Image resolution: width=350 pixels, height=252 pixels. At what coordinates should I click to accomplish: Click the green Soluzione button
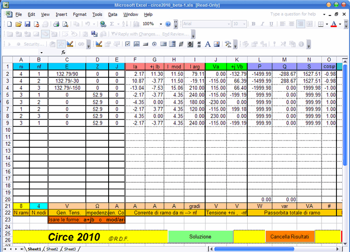200,237
